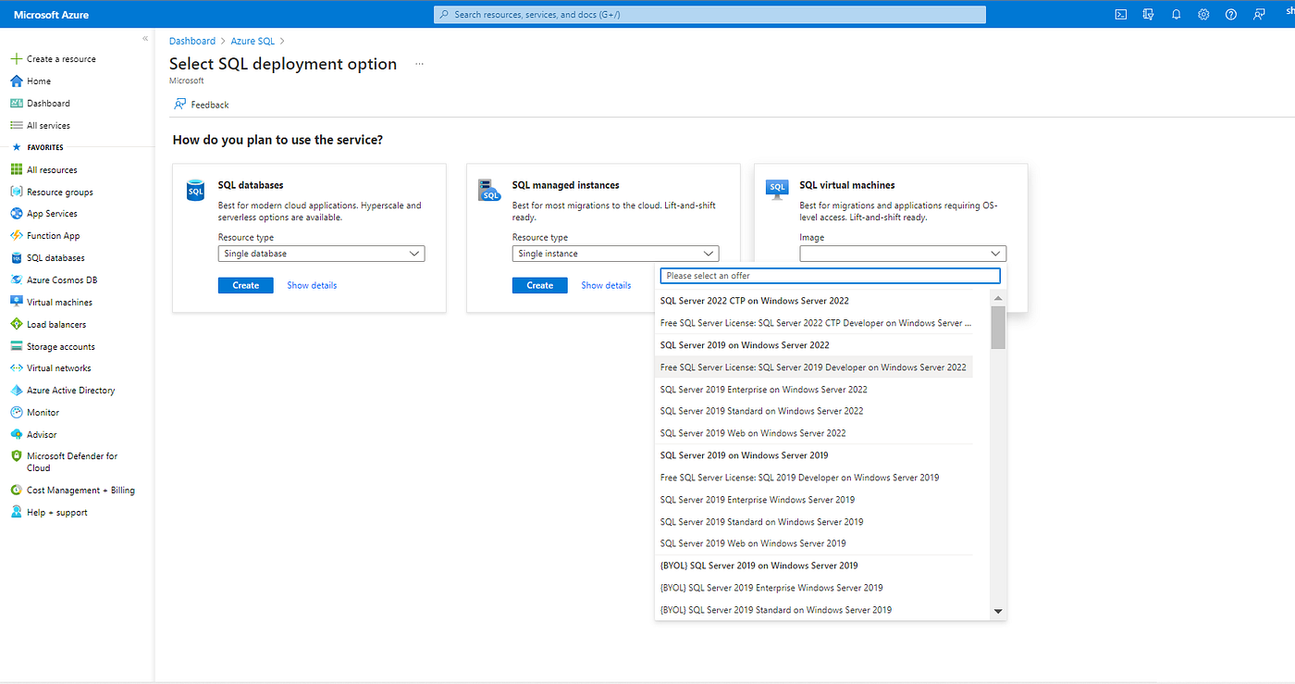Click the search resources input field
This screenshot has width=1295, height=684.
[709, 14]
